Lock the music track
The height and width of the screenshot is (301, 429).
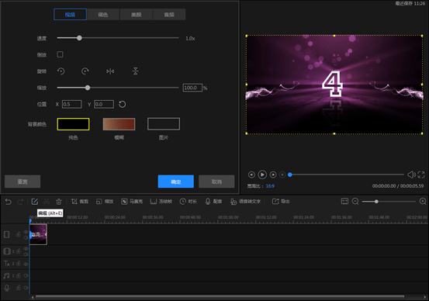(x=18, y=275)
